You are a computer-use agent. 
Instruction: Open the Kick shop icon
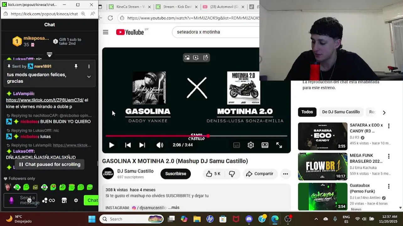click(x=64, y=200)
